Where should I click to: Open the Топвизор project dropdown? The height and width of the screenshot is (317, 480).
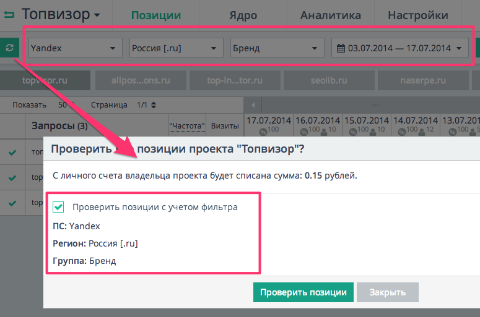(61, 14)
